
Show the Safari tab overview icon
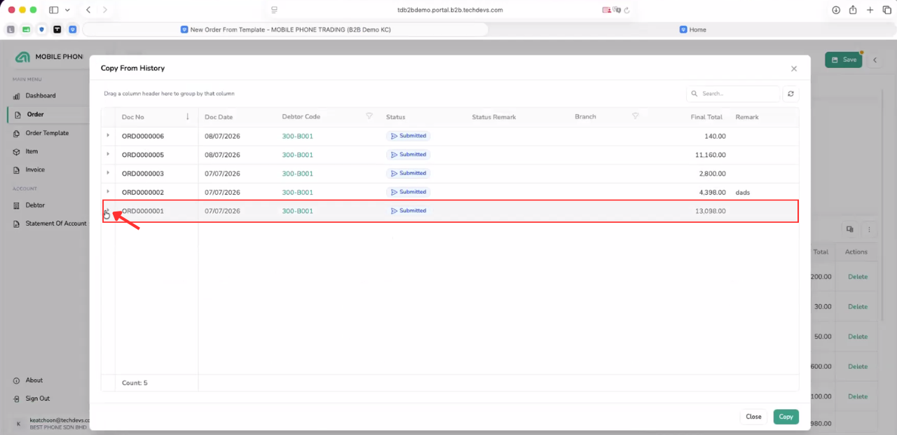point(886,10)
